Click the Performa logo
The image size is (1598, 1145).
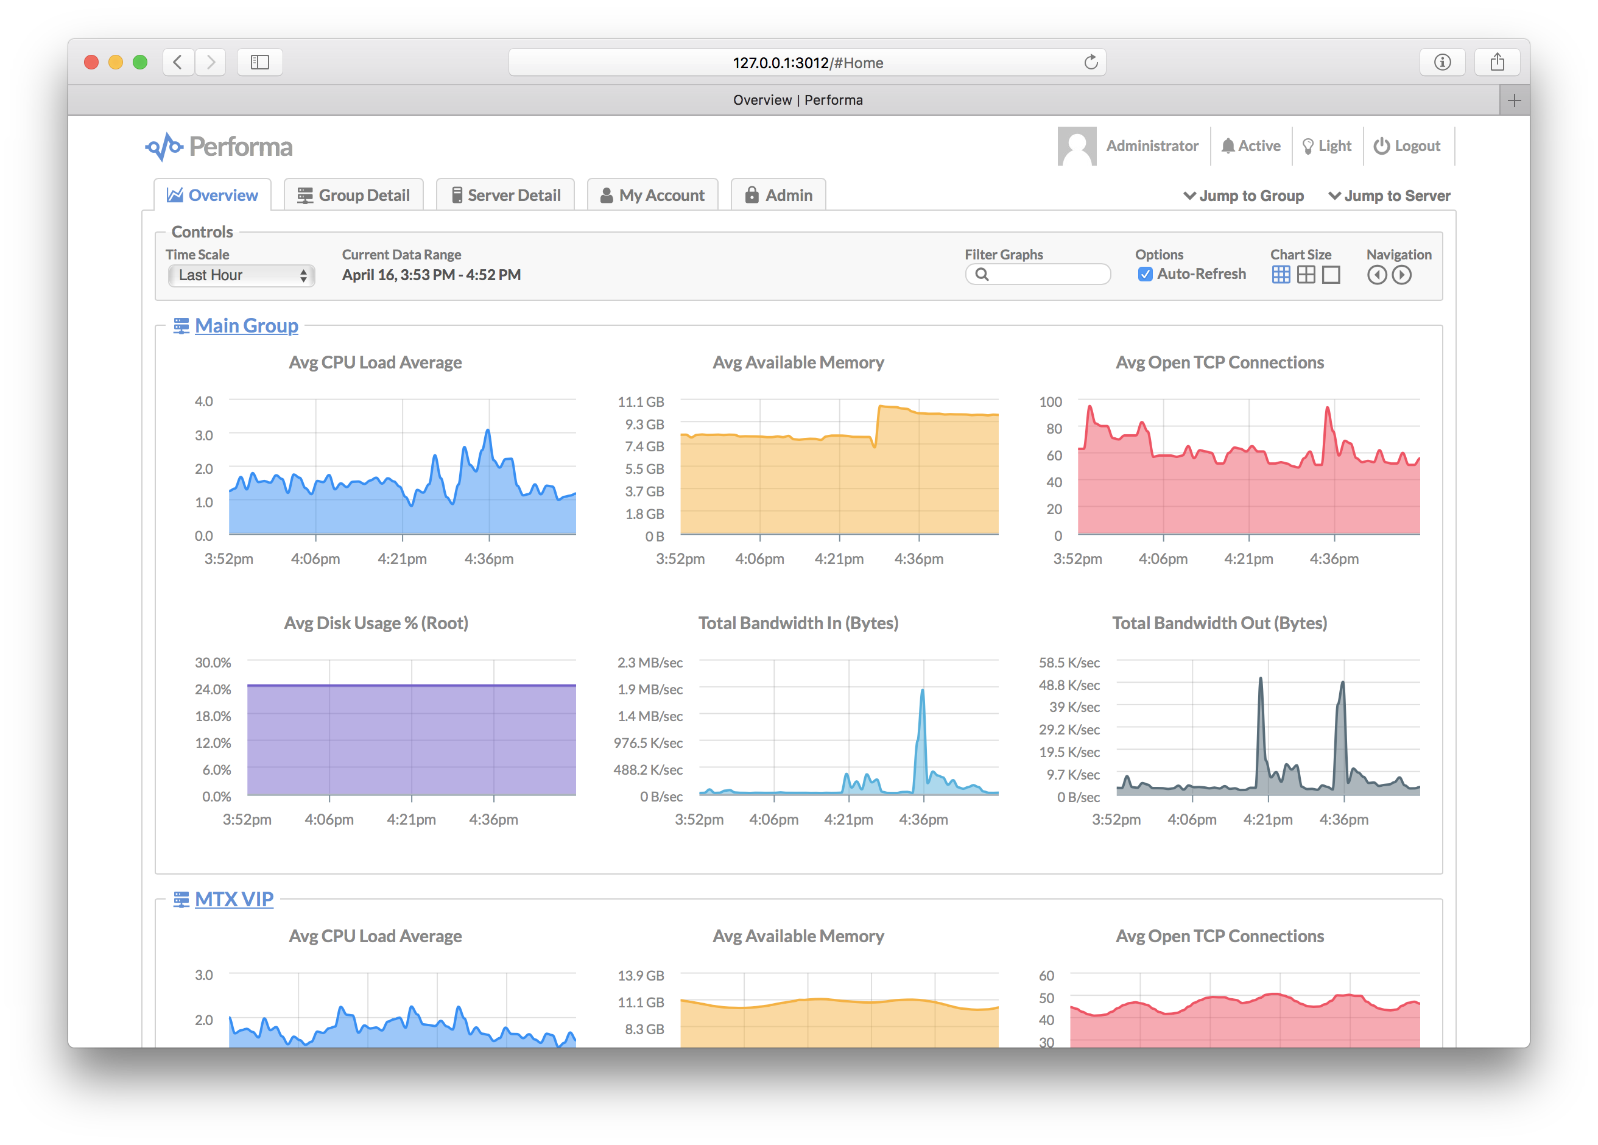click(219, 147)
